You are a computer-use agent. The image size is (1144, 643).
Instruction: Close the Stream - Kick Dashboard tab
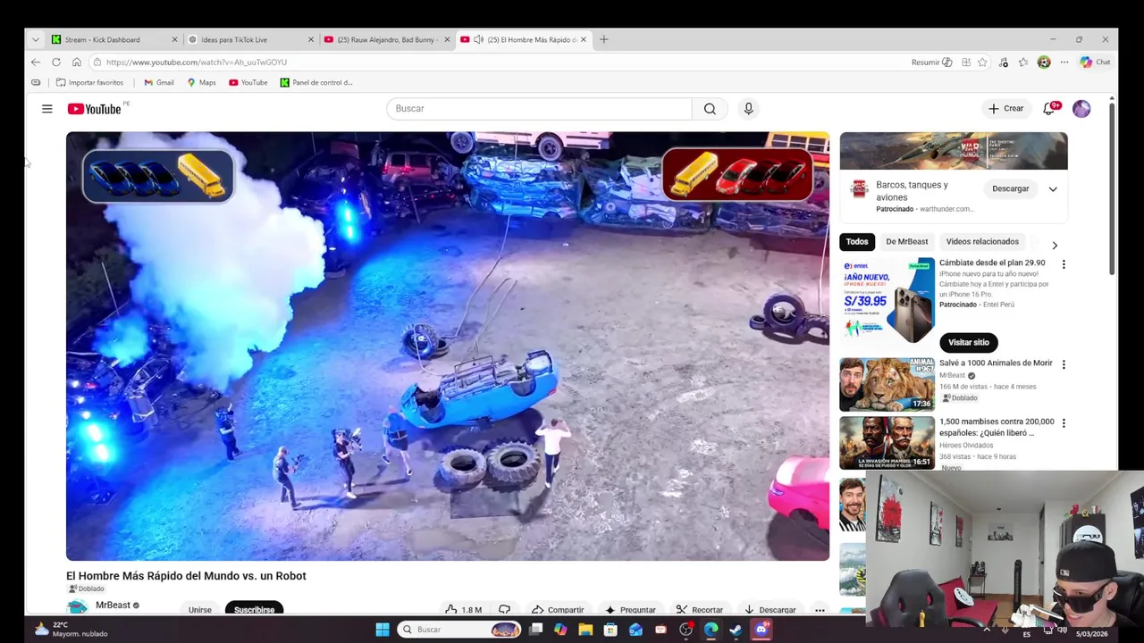[174, 39]
